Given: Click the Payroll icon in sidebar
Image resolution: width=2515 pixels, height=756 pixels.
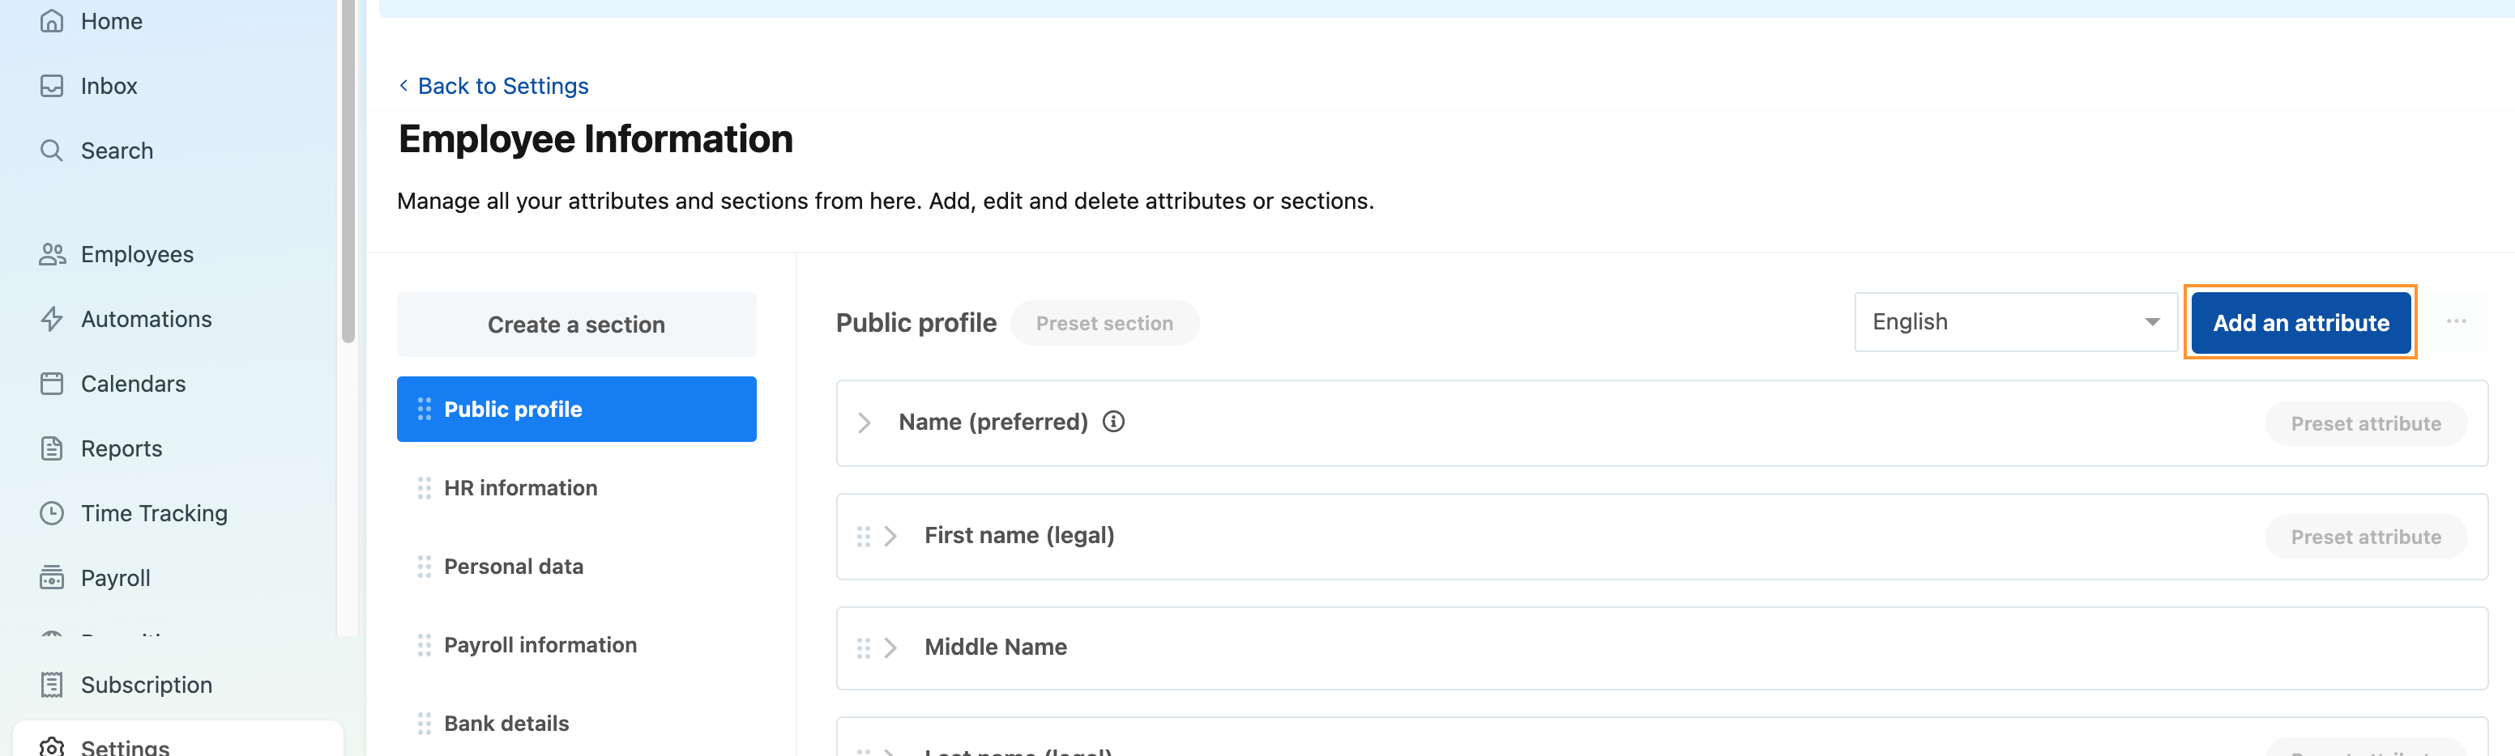Looking at the screenshot, I should coord(52,577).
